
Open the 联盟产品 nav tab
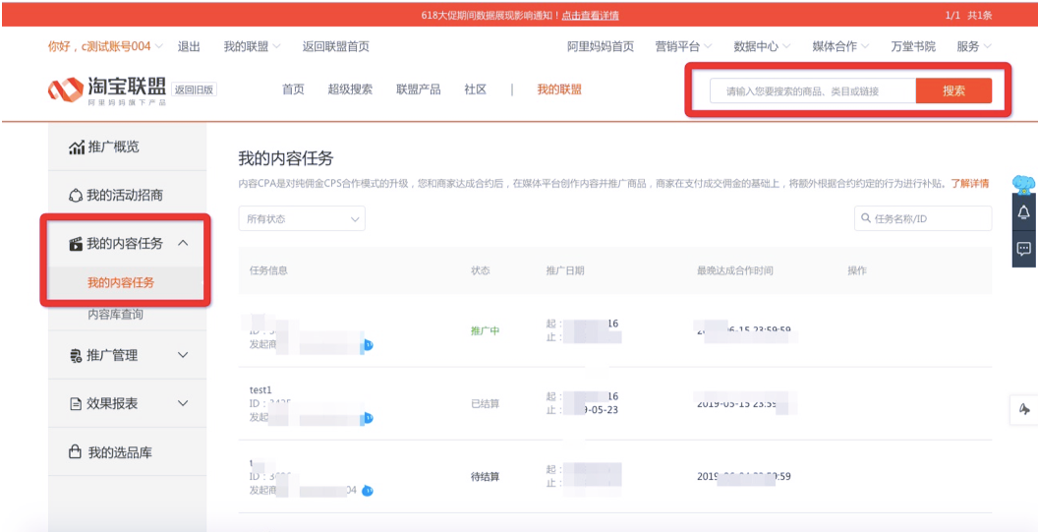419,89
